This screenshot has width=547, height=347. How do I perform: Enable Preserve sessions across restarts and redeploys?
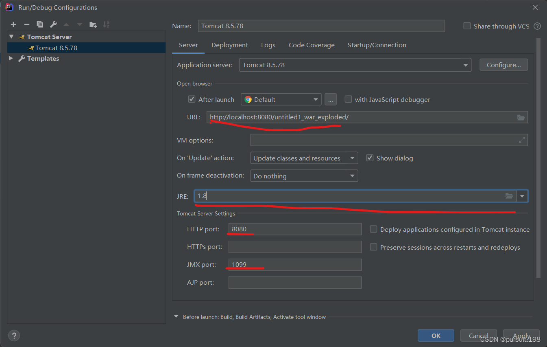373,247
